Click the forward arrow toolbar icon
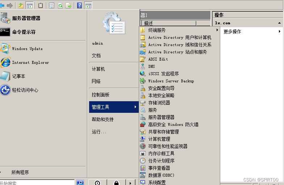 point(9,6)
